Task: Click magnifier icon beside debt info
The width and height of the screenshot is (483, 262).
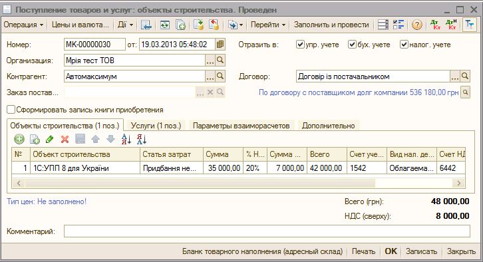Action: click(x=465, y=92)
